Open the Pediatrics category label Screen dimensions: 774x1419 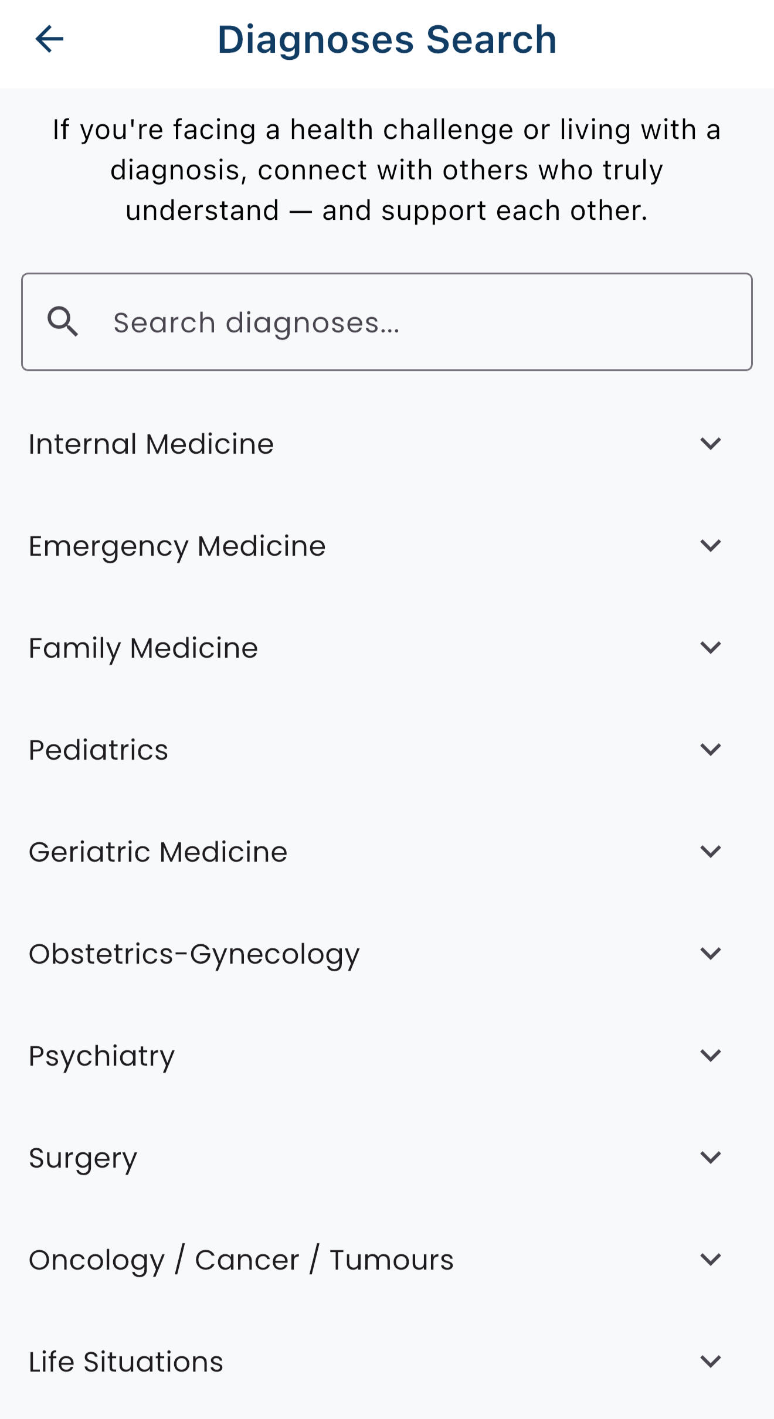pyautogui.click(x=99, y=750)
